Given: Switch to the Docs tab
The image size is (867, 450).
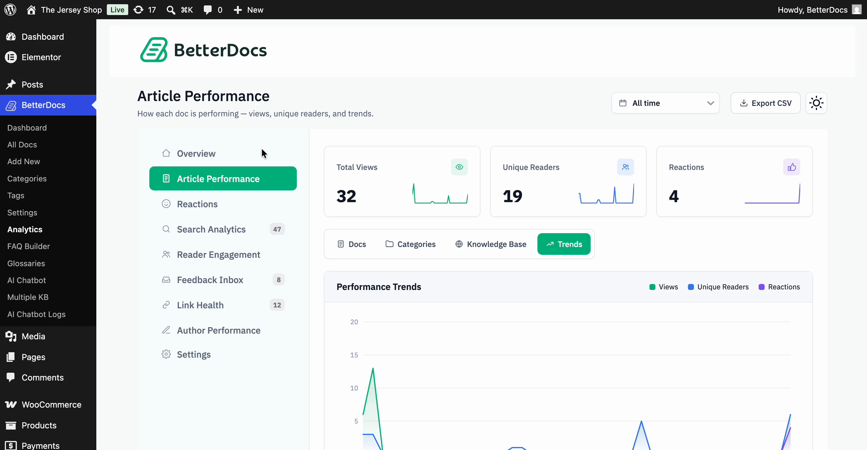Looking at the screenshot, I should pos(351,244).
